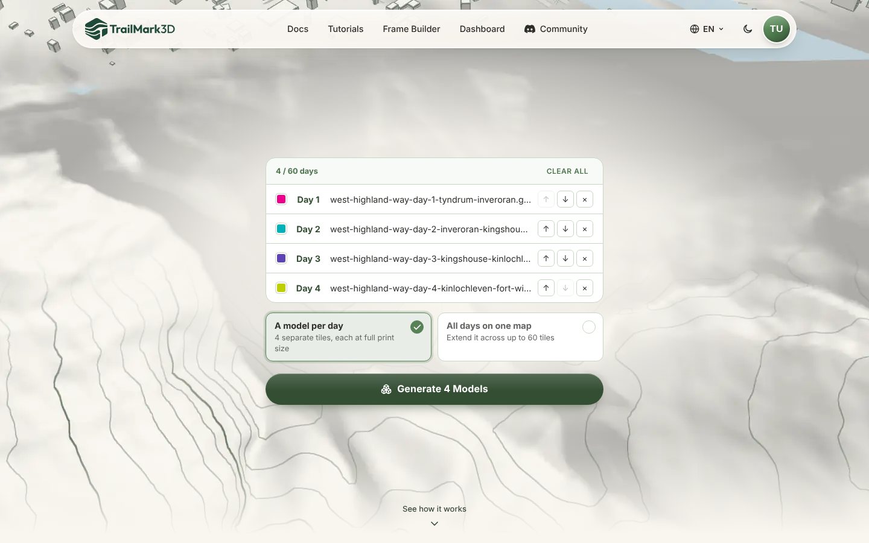Open the Discord Community link

(x=556, y=29)
